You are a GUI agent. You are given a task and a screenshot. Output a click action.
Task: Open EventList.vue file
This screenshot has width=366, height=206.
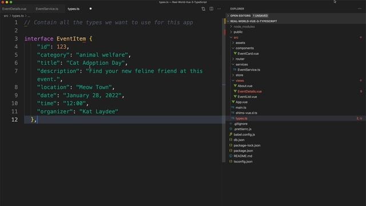click(x=247, y=97)
